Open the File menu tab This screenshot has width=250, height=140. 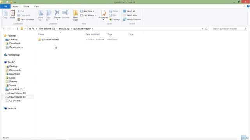coord(5,7)
